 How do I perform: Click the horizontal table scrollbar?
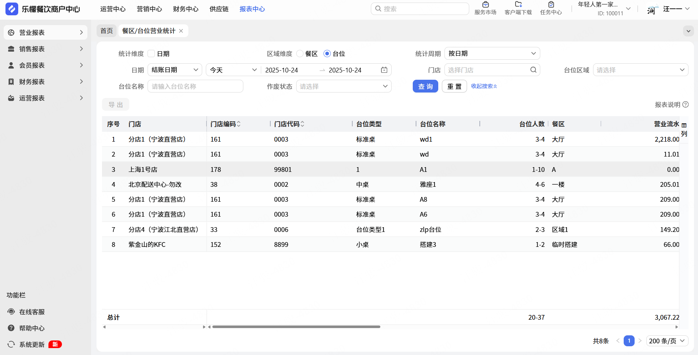[x=296, y=327]
